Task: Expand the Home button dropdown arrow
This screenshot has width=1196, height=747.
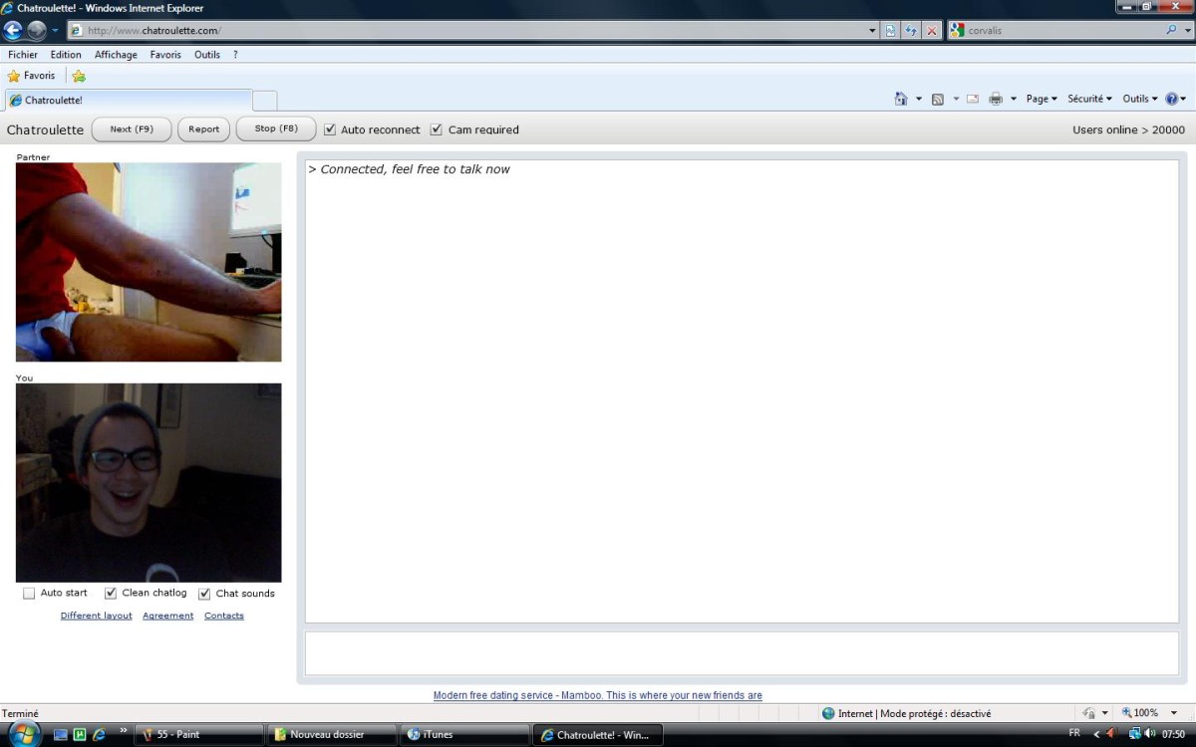Action: [919, 99]
